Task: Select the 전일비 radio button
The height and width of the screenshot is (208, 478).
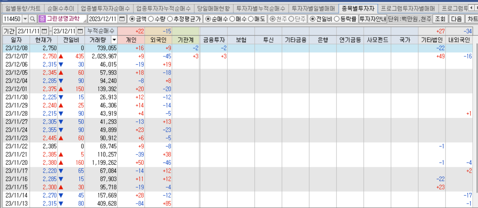Action: tap(312, 19)
